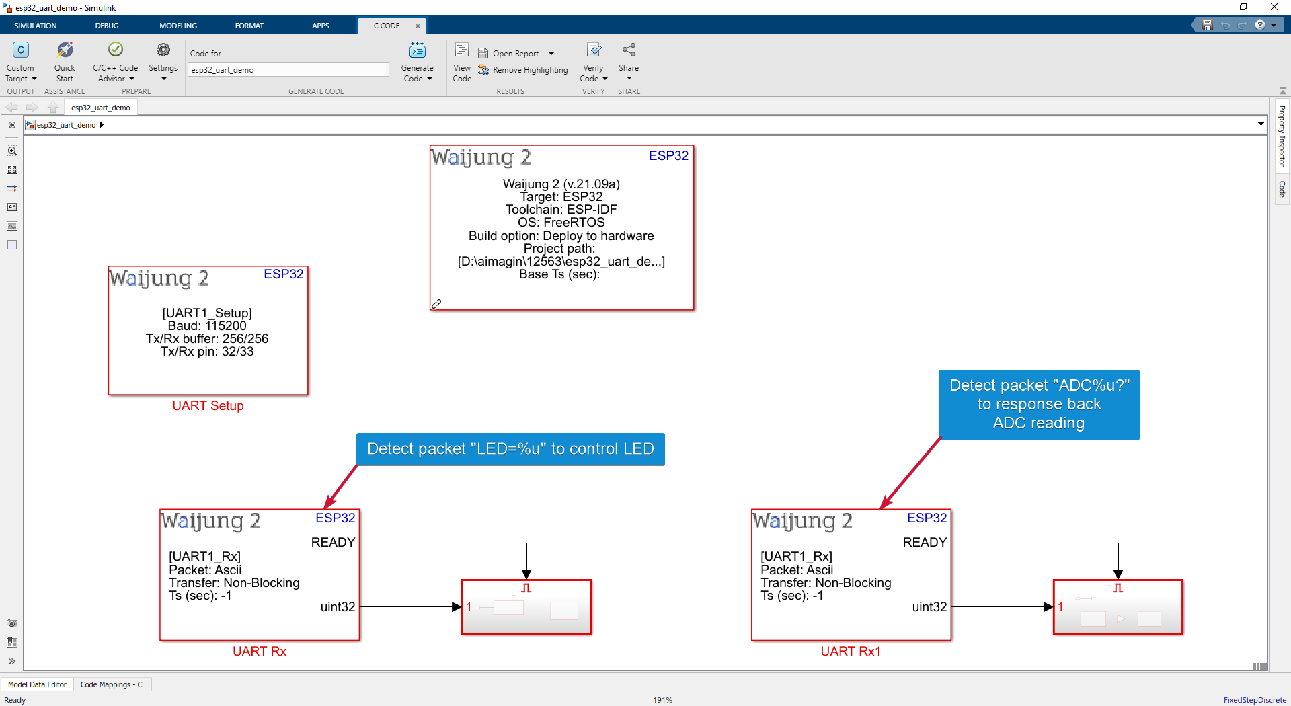Click the canvas corner view marker icon
This screenshot has width=1291, height=706.
coord(1260,666)
